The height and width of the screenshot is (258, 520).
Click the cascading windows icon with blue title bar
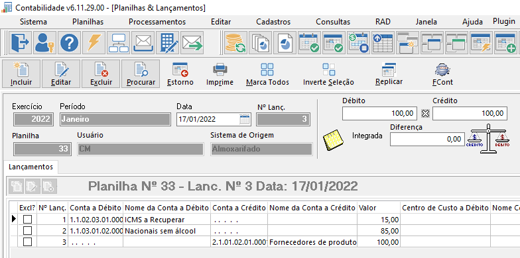(432, 42)
